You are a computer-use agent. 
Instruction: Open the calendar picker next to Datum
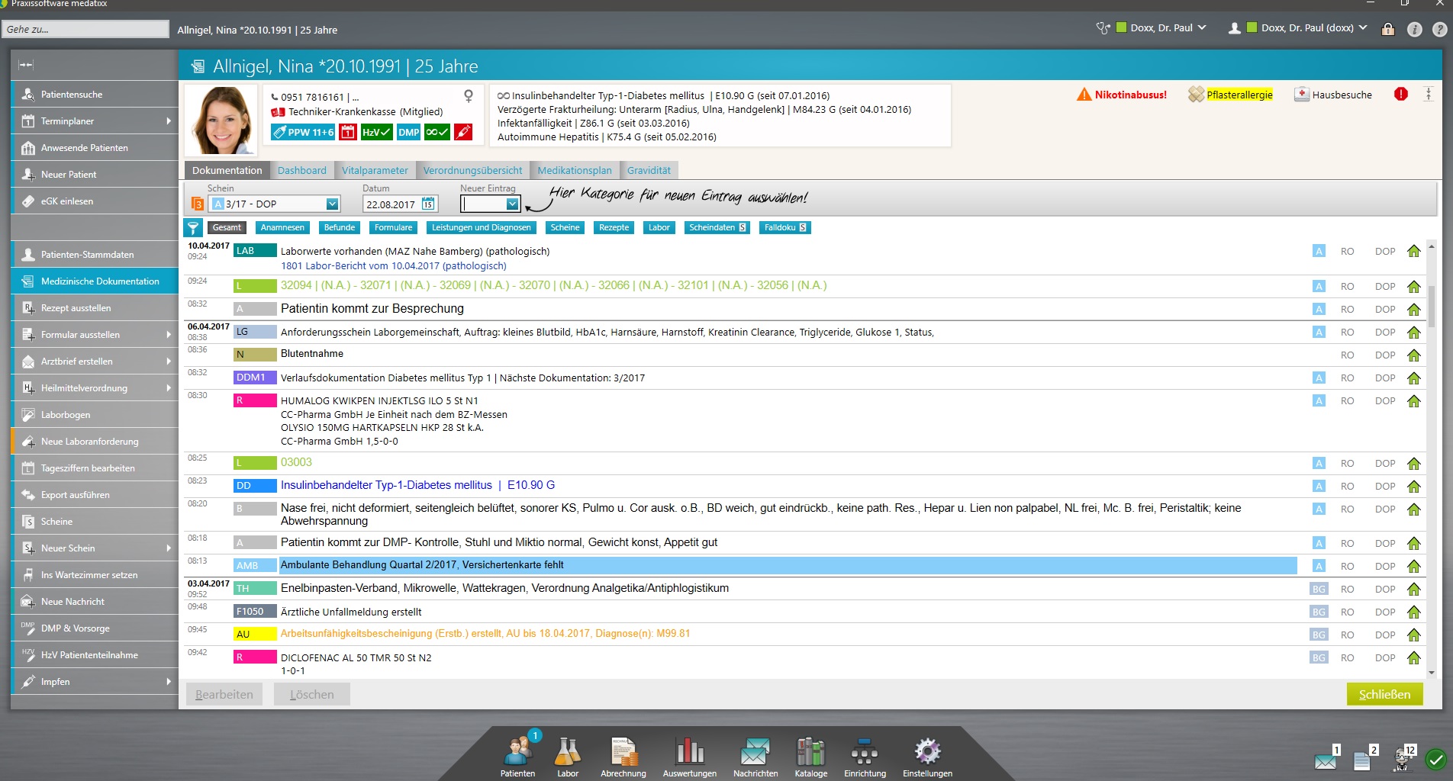[428, 204]
